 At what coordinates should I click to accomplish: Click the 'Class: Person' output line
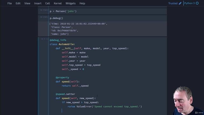pos(62,27)
